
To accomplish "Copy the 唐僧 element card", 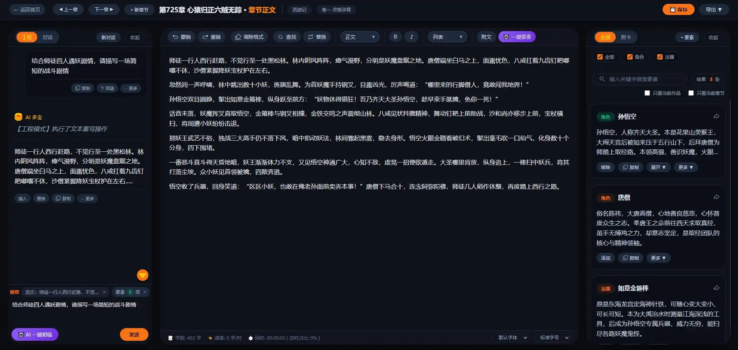I will pyautogui.click(x=631, y=258).
